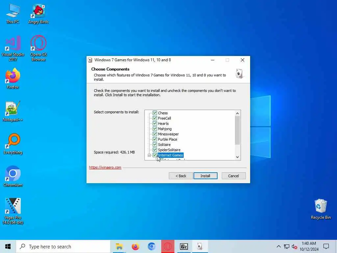Image resolution: width=337 pixels, height=253 pixels.
Task: Click the Install button
Action: (x=205, y=176)
